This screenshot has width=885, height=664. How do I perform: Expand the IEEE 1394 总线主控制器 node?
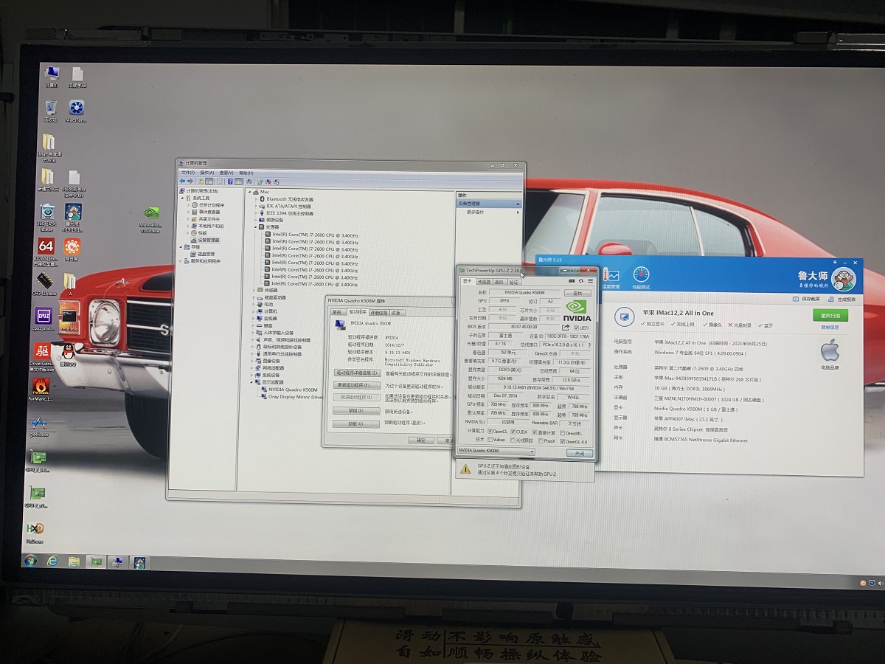click(256, 213)
